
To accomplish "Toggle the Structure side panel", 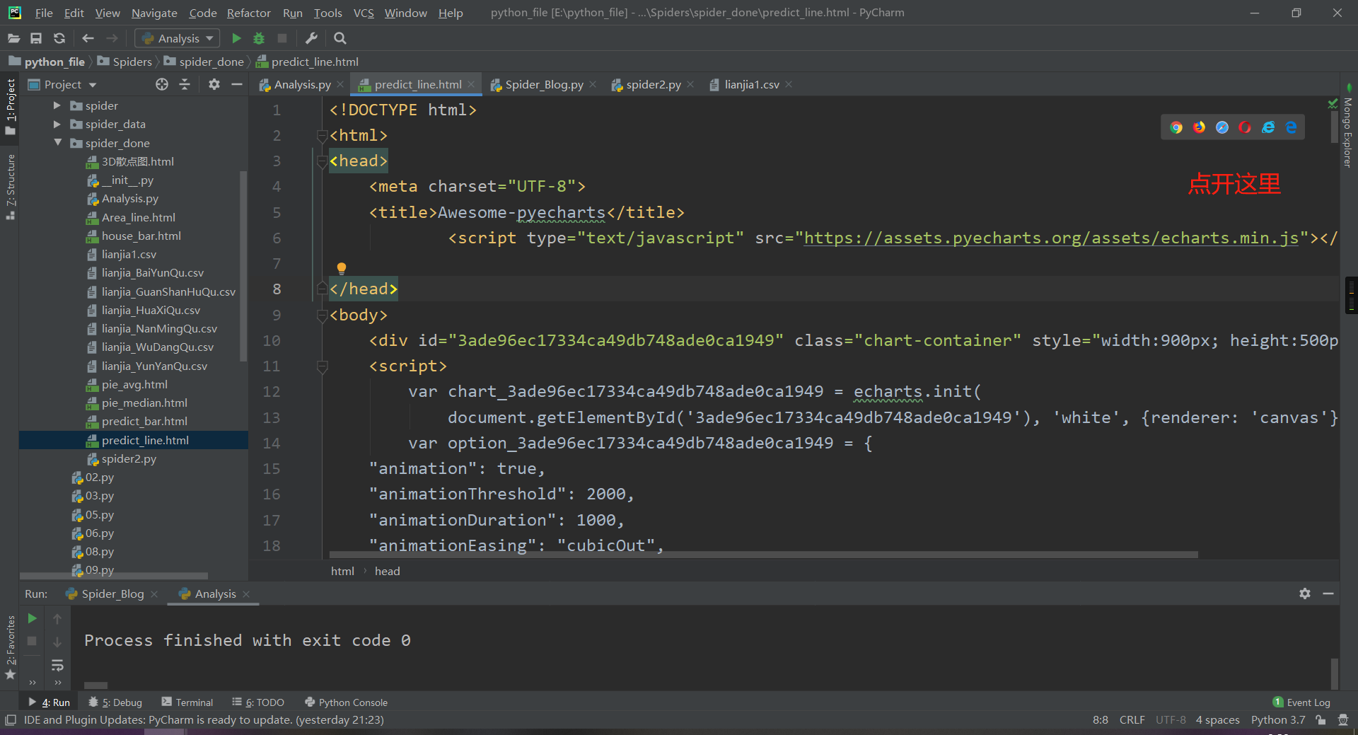I will coord(10,187).
